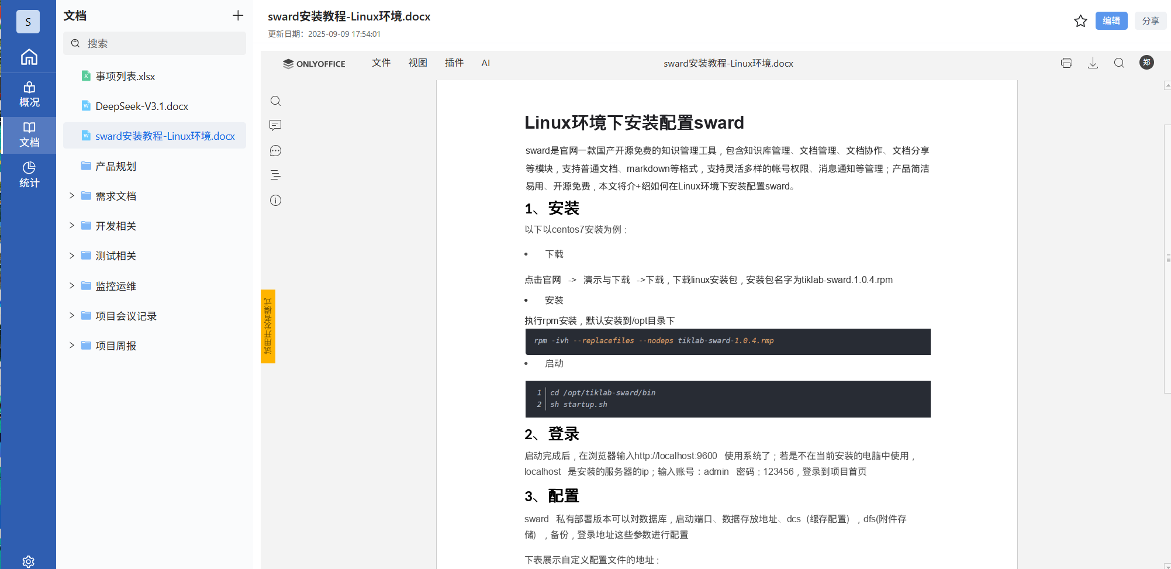Screen dimensions: 1171x569
Task: Open search from the editor's top bar
Action: pyautogui.click(x=1119, y=63)
